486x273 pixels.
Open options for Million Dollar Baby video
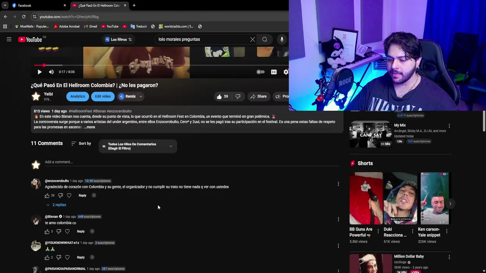tap(449, 257)
